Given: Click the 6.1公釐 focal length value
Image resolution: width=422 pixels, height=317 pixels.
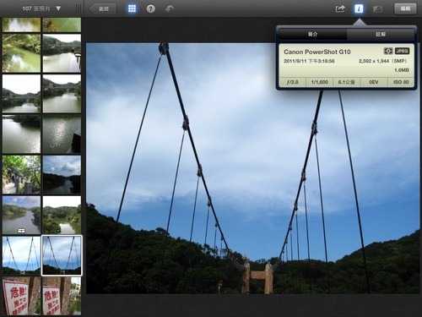Looking at the screenshot, I should point(346,82).
